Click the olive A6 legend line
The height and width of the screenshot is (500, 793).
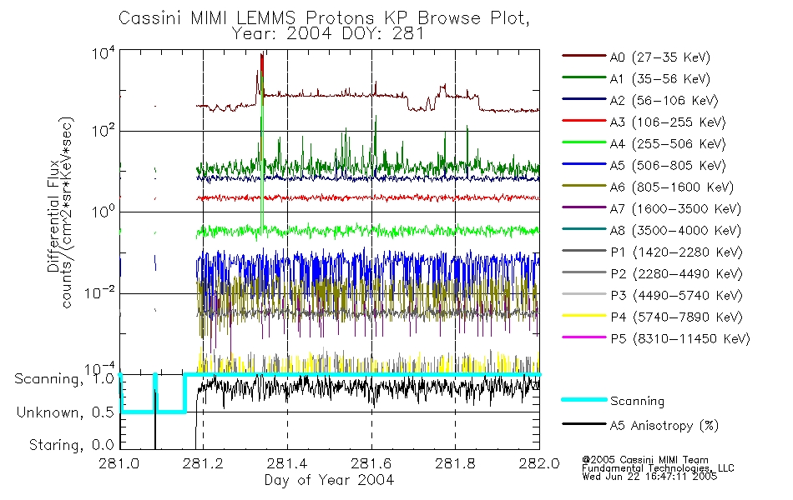[x=583, y=185]
